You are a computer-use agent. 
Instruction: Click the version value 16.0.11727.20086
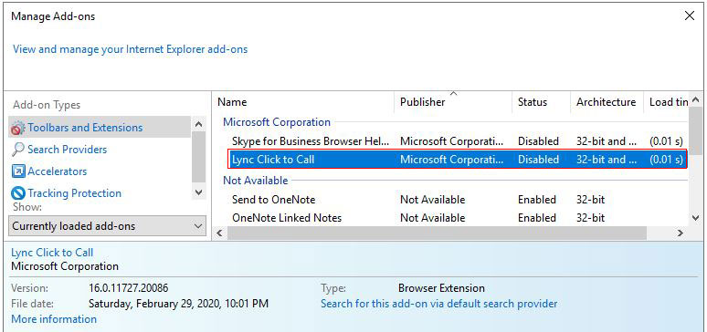[x=129, y=288]
